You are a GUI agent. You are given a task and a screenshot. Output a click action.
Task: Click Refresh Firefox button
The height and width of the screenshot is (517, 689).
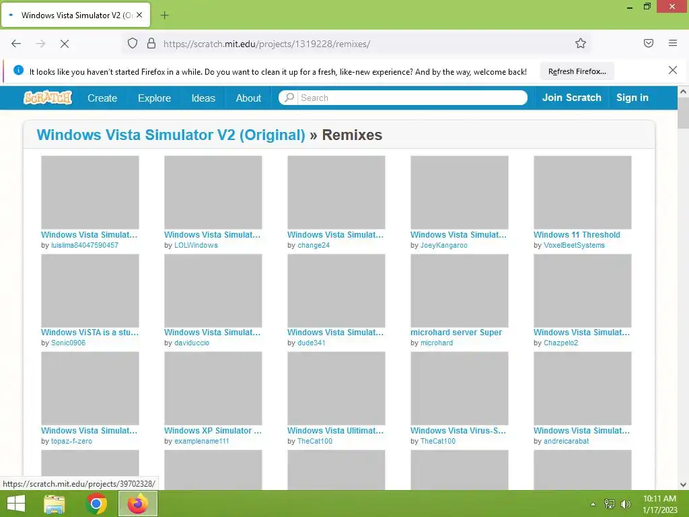click(x=577, y=71)
